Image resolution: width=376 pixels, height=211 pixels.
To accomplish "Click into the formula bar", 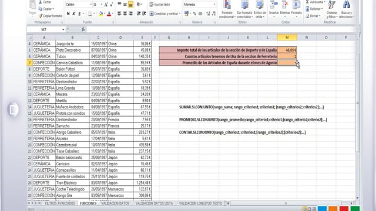I will [x=222, y=29].
